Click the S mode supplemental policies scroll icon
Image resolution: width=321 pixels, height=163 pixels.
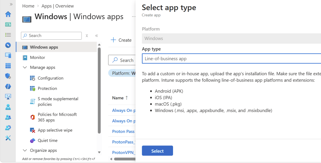click(x=33, y=101)
